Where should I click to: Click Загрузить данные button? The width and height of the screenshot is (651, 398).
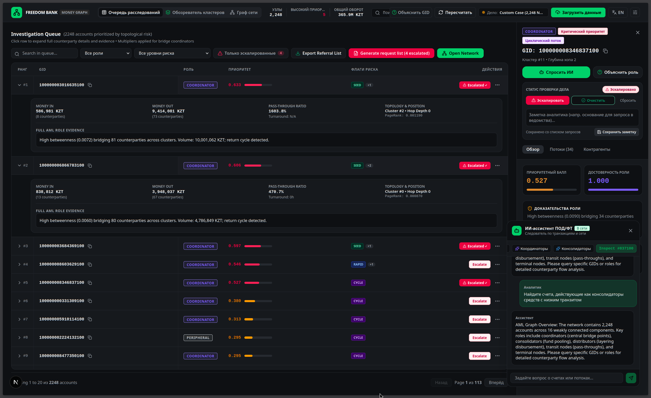578,12
